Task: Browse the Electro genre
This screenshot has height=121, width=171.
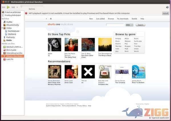Action: pos(118,43)
